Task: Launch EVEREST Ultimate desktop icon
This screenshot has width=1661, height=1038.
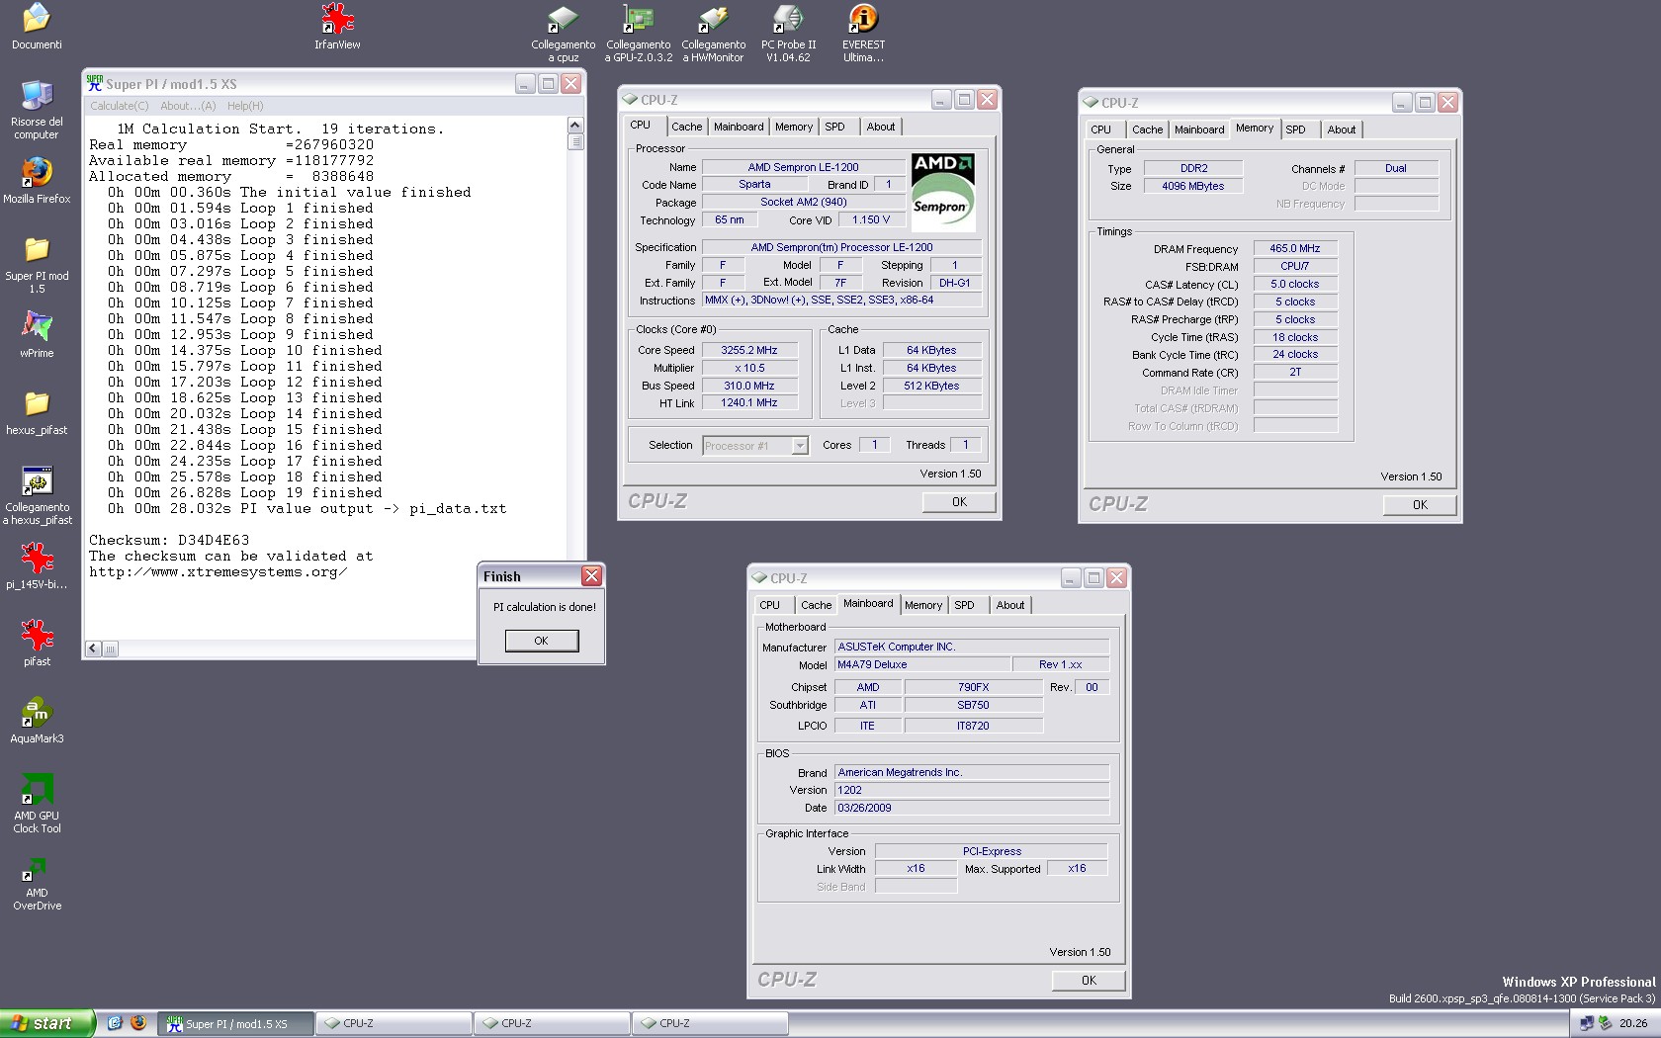Action: tap(863, 33)
